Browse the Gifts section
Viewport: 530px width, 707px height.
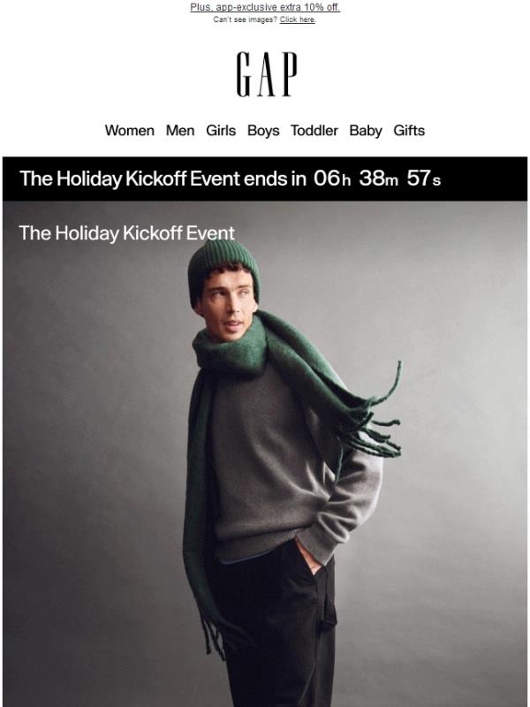(x=409, y=131)
